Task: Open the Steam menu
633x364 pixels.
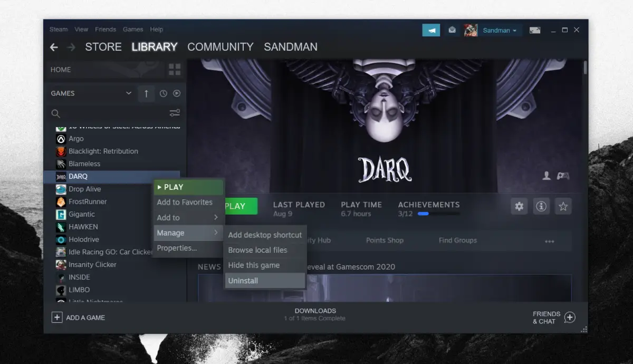Action: tap(59, 30)
